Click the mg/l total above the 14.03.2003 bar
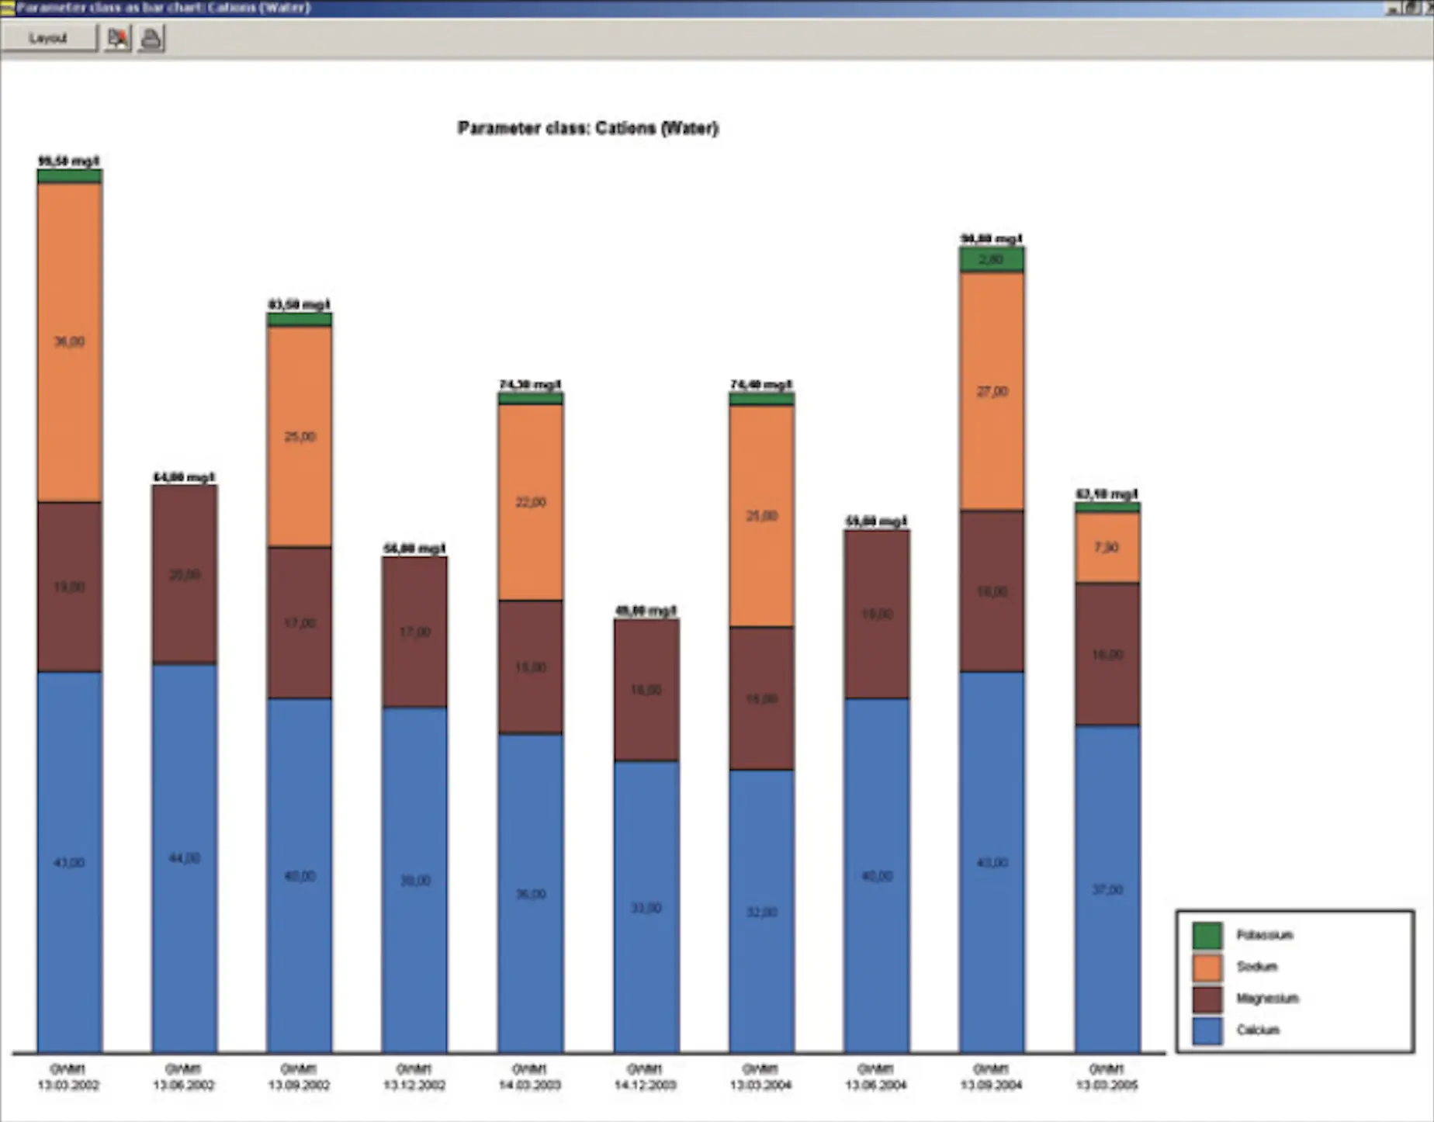This screenshot has height=1122, width=1434. [531, 384]
